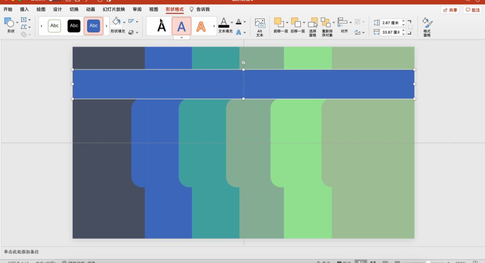This screenshot has height=263, width=485.
Task: Switch to the 幻灯片放映 tab
Action: tap(114, 9)
